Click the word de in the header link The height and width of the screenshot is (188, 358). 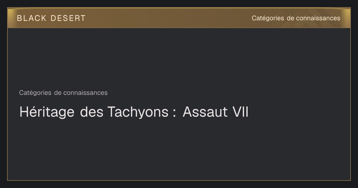click(290, 18)
